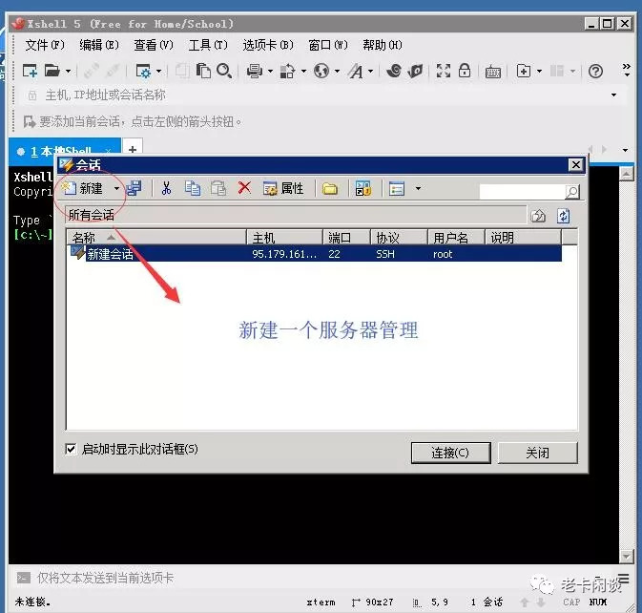Open the Help question mark icon
The width and height of the screenshot is (642, 613).
(595, 72)
